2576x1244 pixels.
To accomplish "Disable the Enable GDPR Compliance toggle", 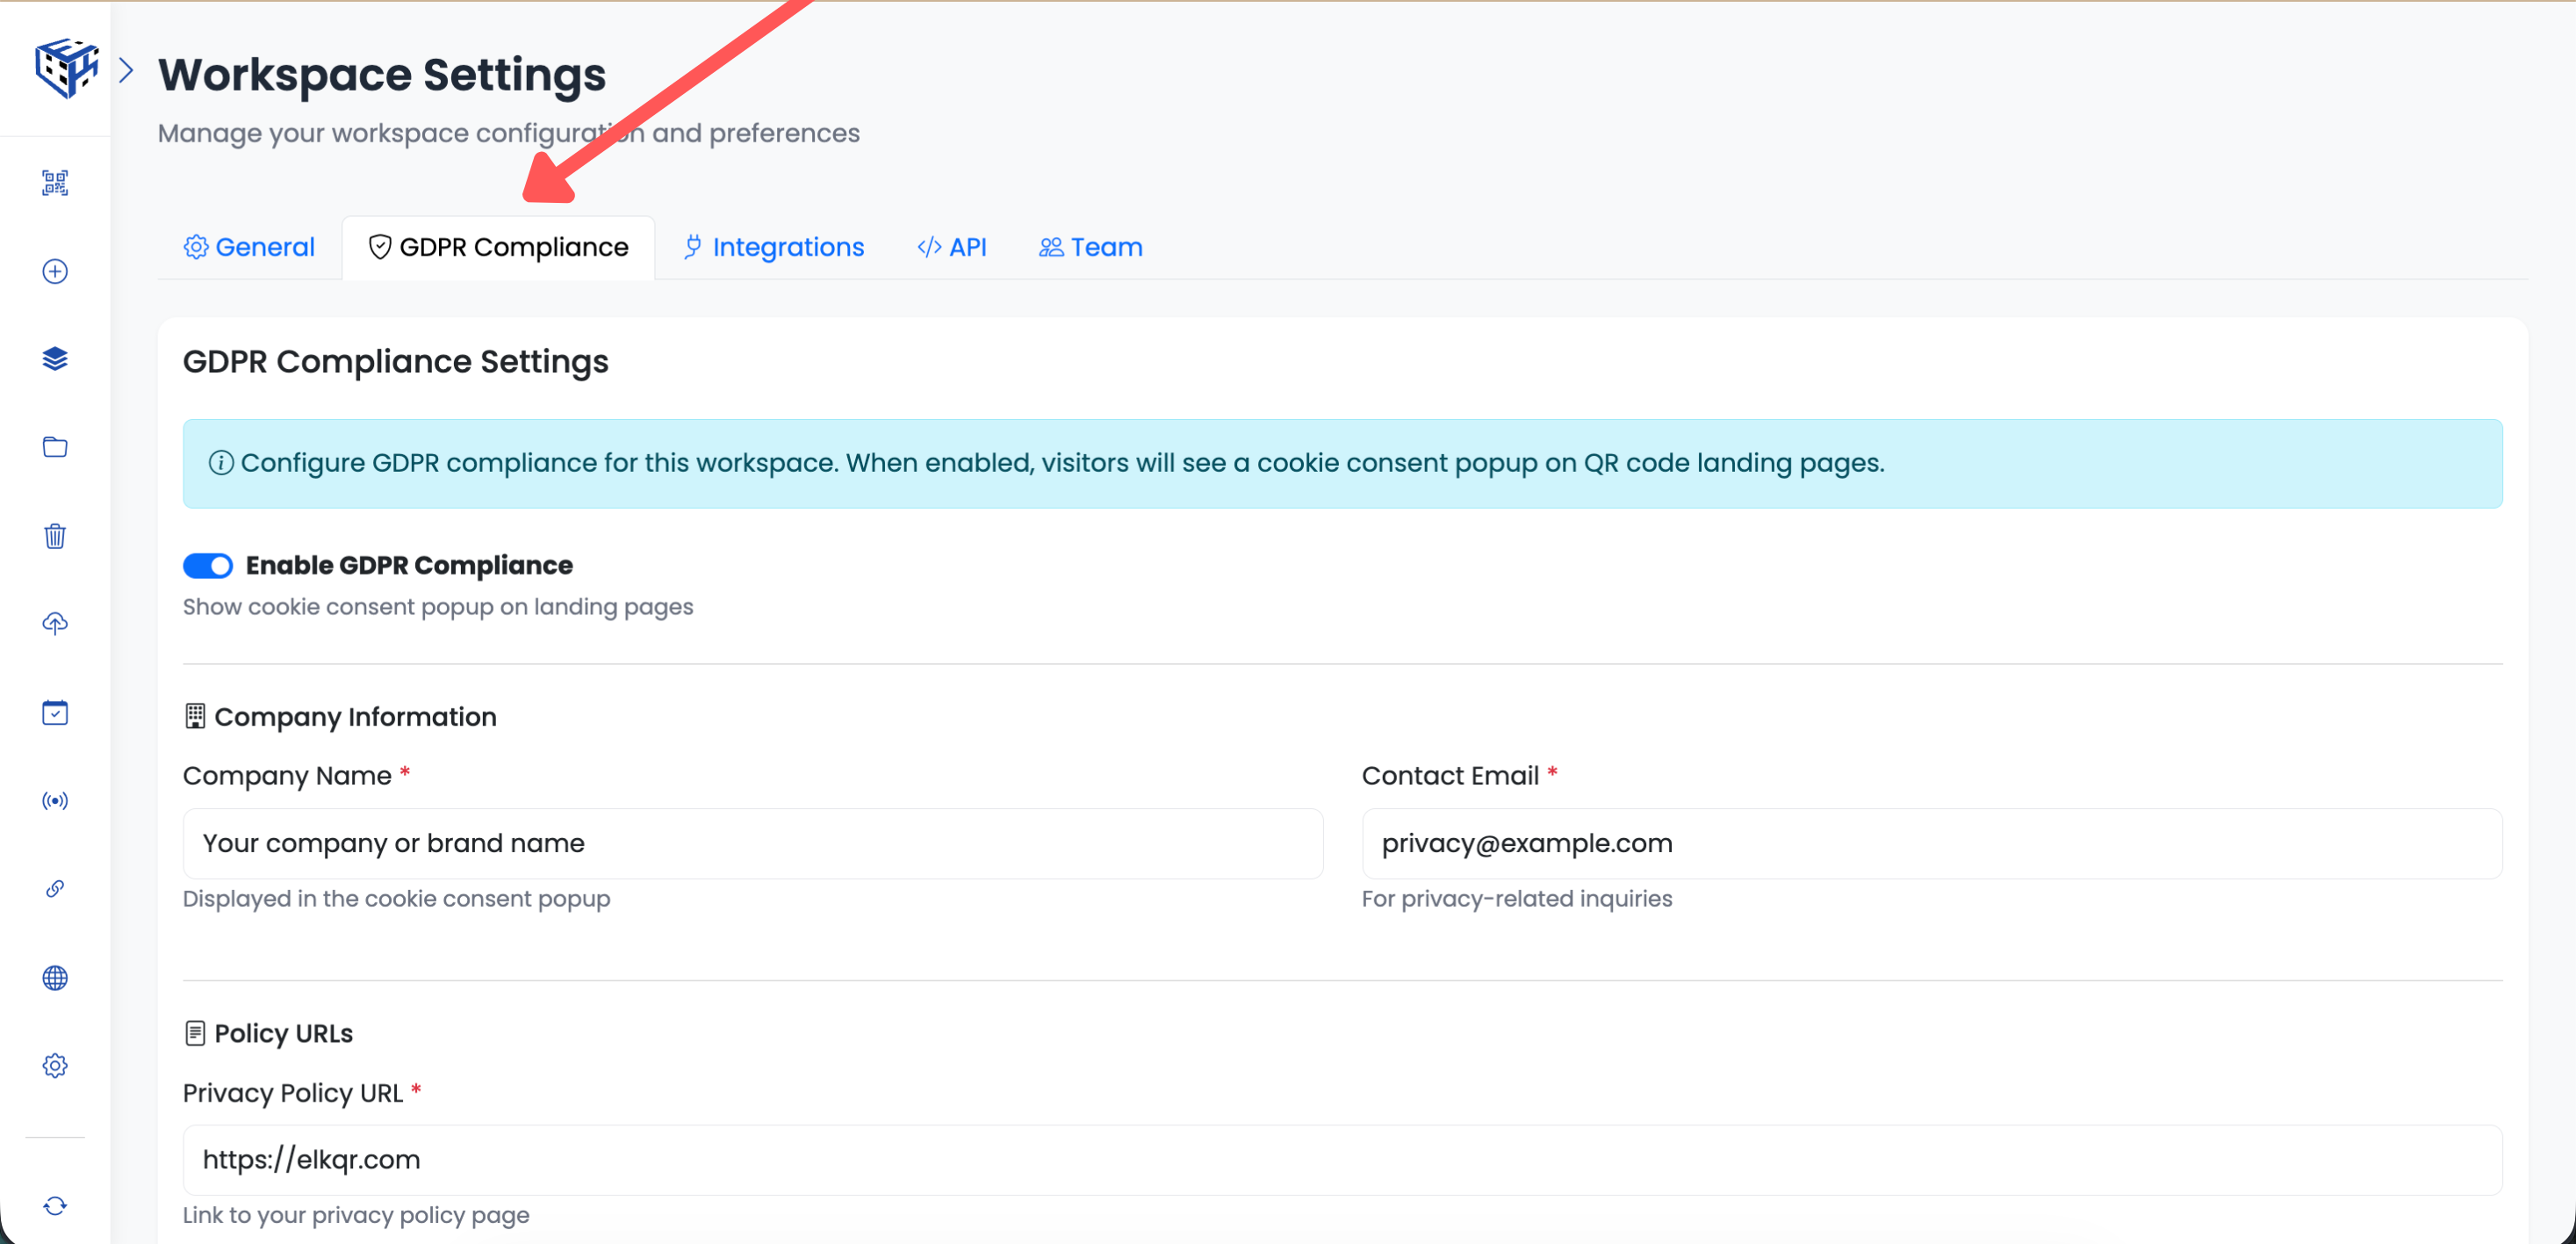I will (207, 566).
